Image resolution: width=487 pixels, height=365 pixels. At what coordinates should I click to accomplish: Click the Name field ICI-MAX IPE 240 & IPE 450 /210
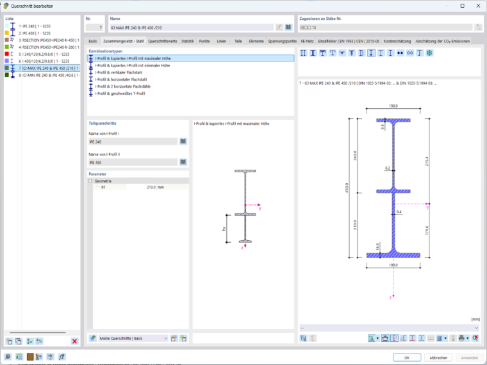pyautogui.click(x=192, y=28)
